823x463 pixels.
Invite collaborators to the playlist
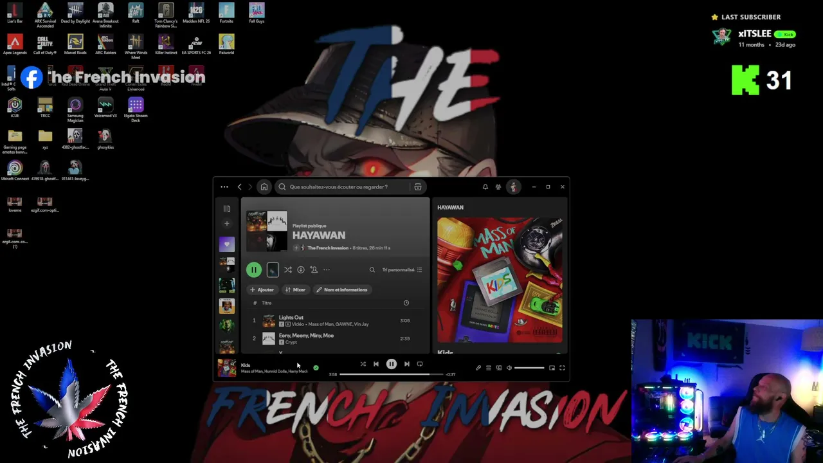(314, 270)
